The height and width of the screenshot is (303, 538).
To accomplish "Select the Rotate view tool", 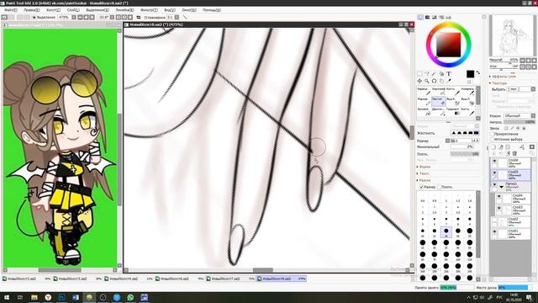I will (434, 81).
